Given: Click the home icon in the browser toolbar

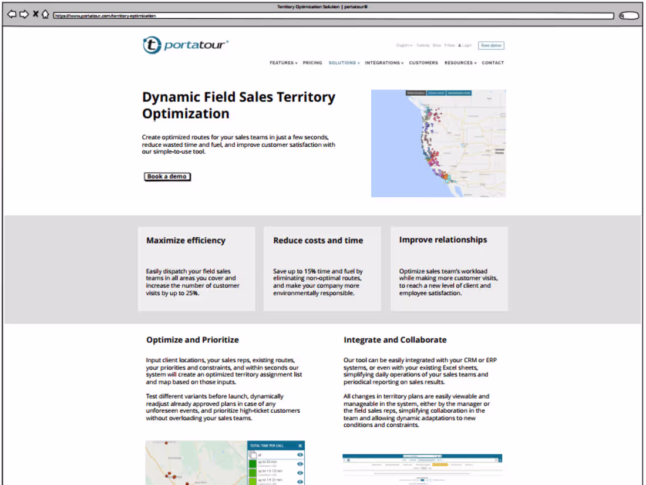Looking at the screenshot, I should pos(45,14).
